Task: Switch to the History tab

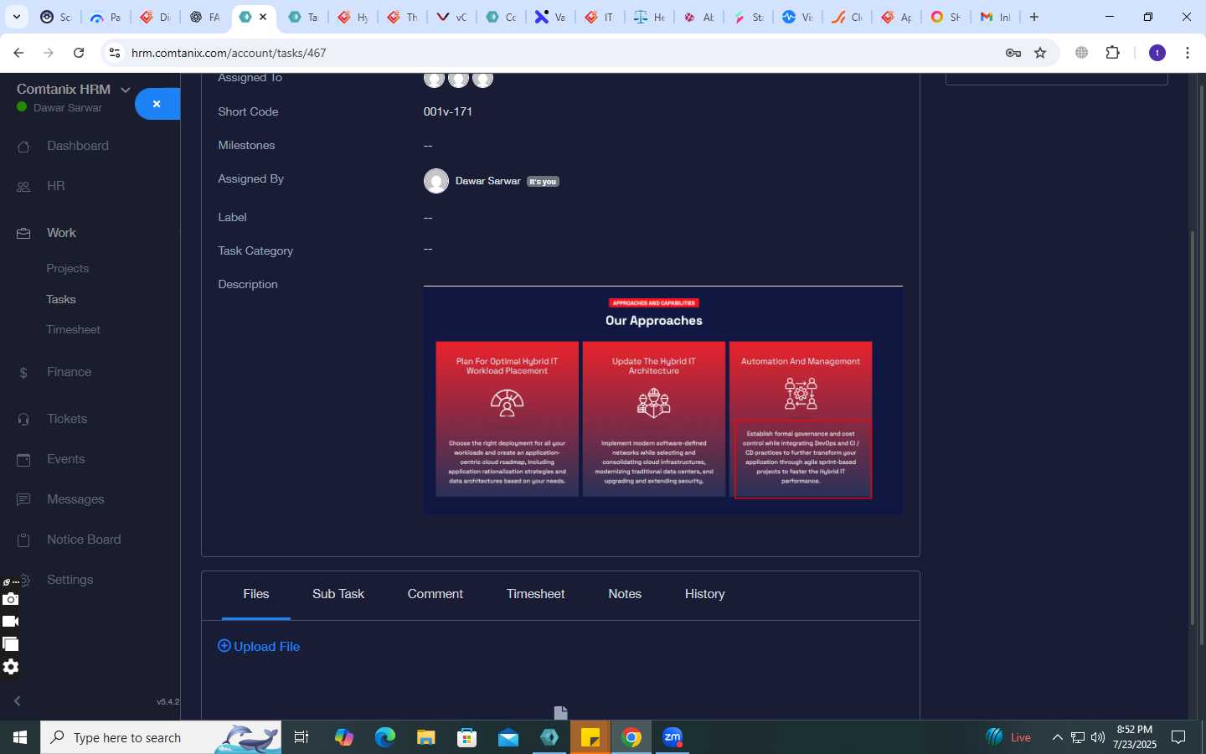Action: (705, 594)
